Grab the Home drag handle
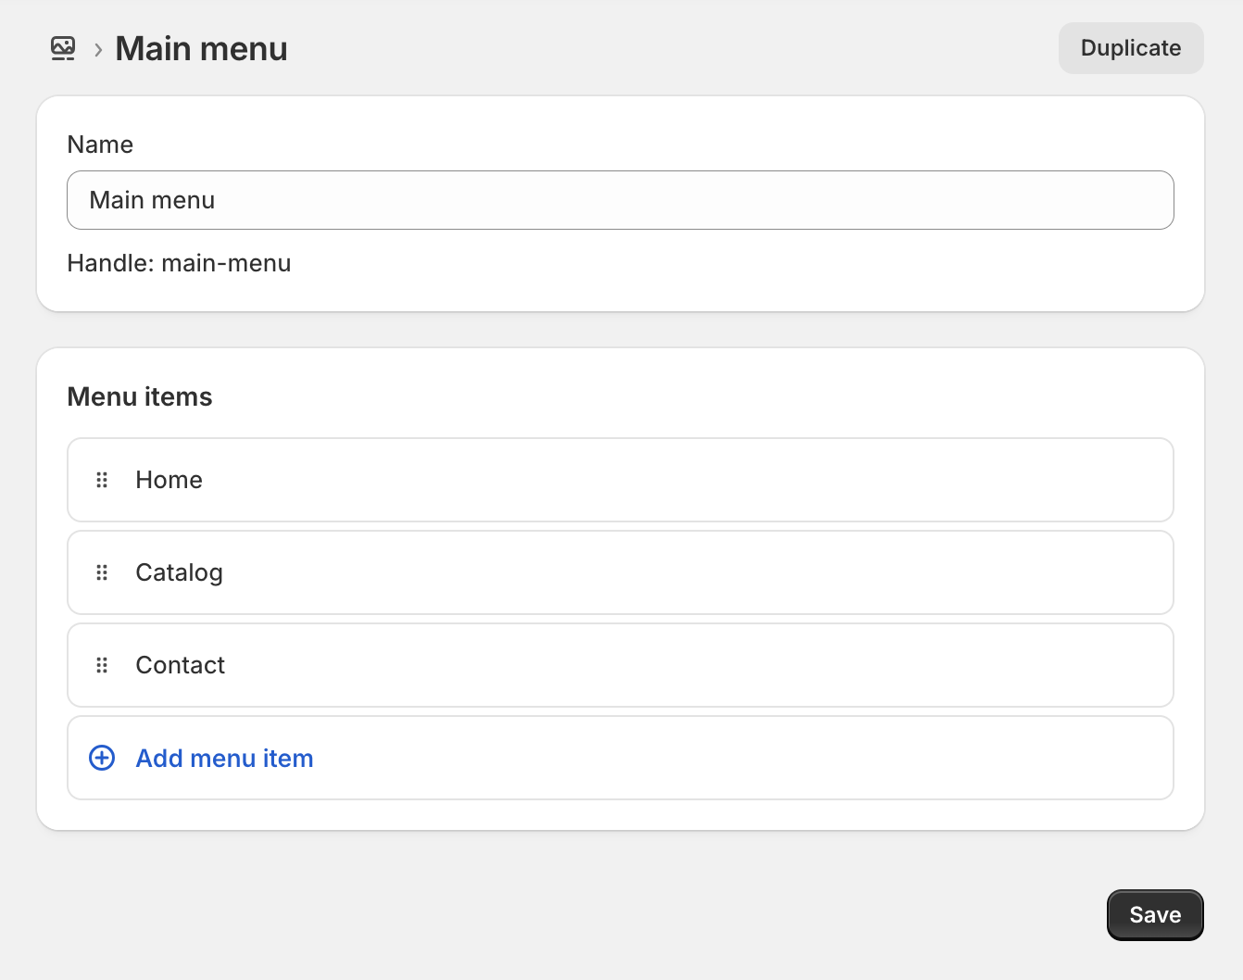 [x=102, y=480]
